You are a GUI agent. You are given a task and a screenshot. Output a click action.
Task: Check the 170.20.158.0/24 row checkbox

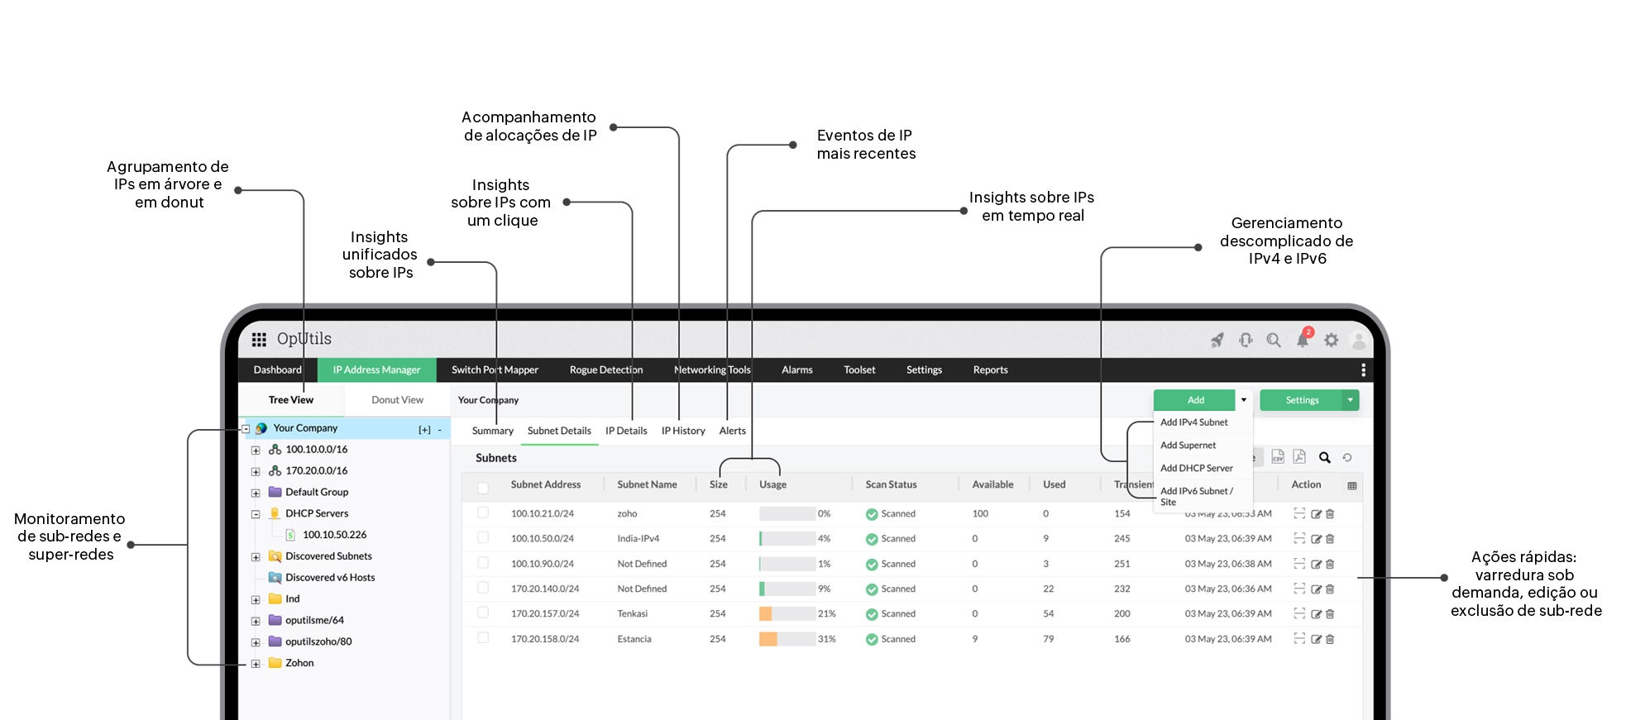pos(483,637)
